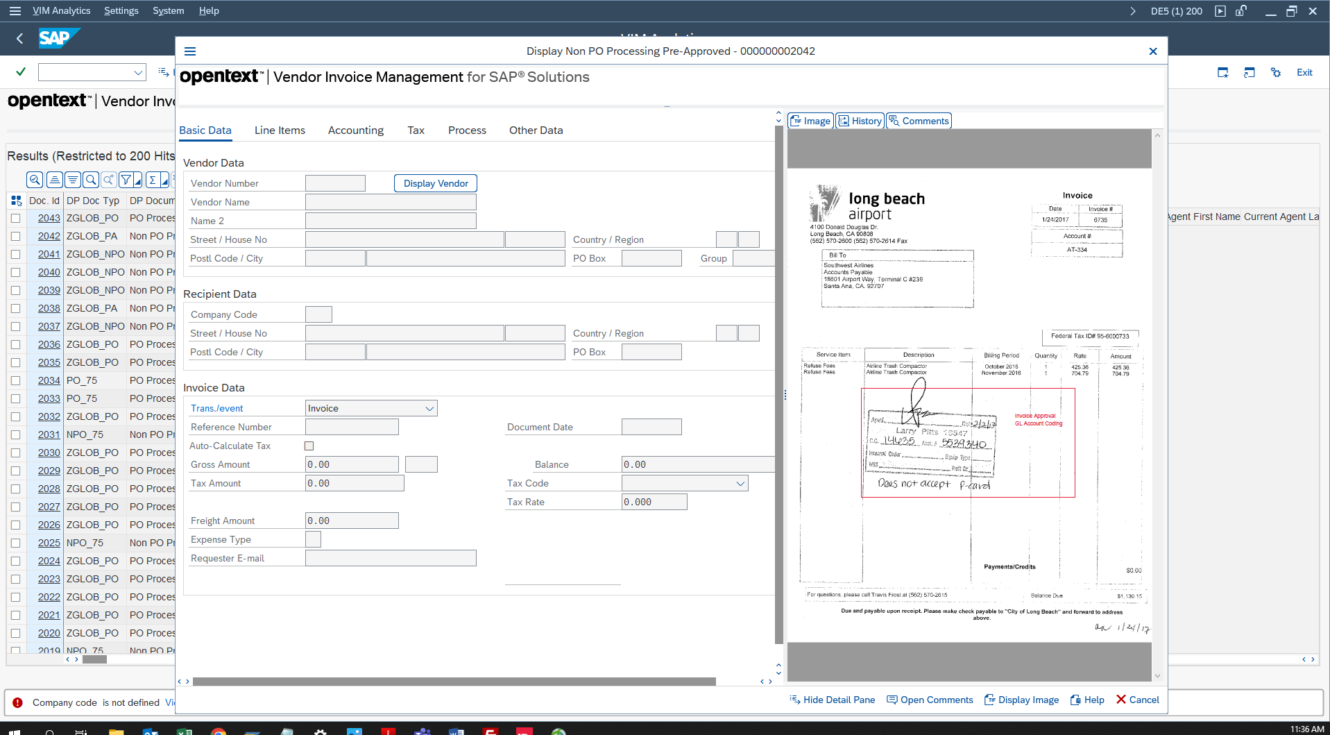The image size is (1330, 735).
Task: Open the Help menu in the menu bar
Action: [x=209, y=10]
